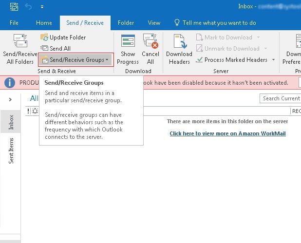The width and height of the screenshot is (301, 243).
Task: Click the Update Folder icon
Action: [x=44, y=37]
